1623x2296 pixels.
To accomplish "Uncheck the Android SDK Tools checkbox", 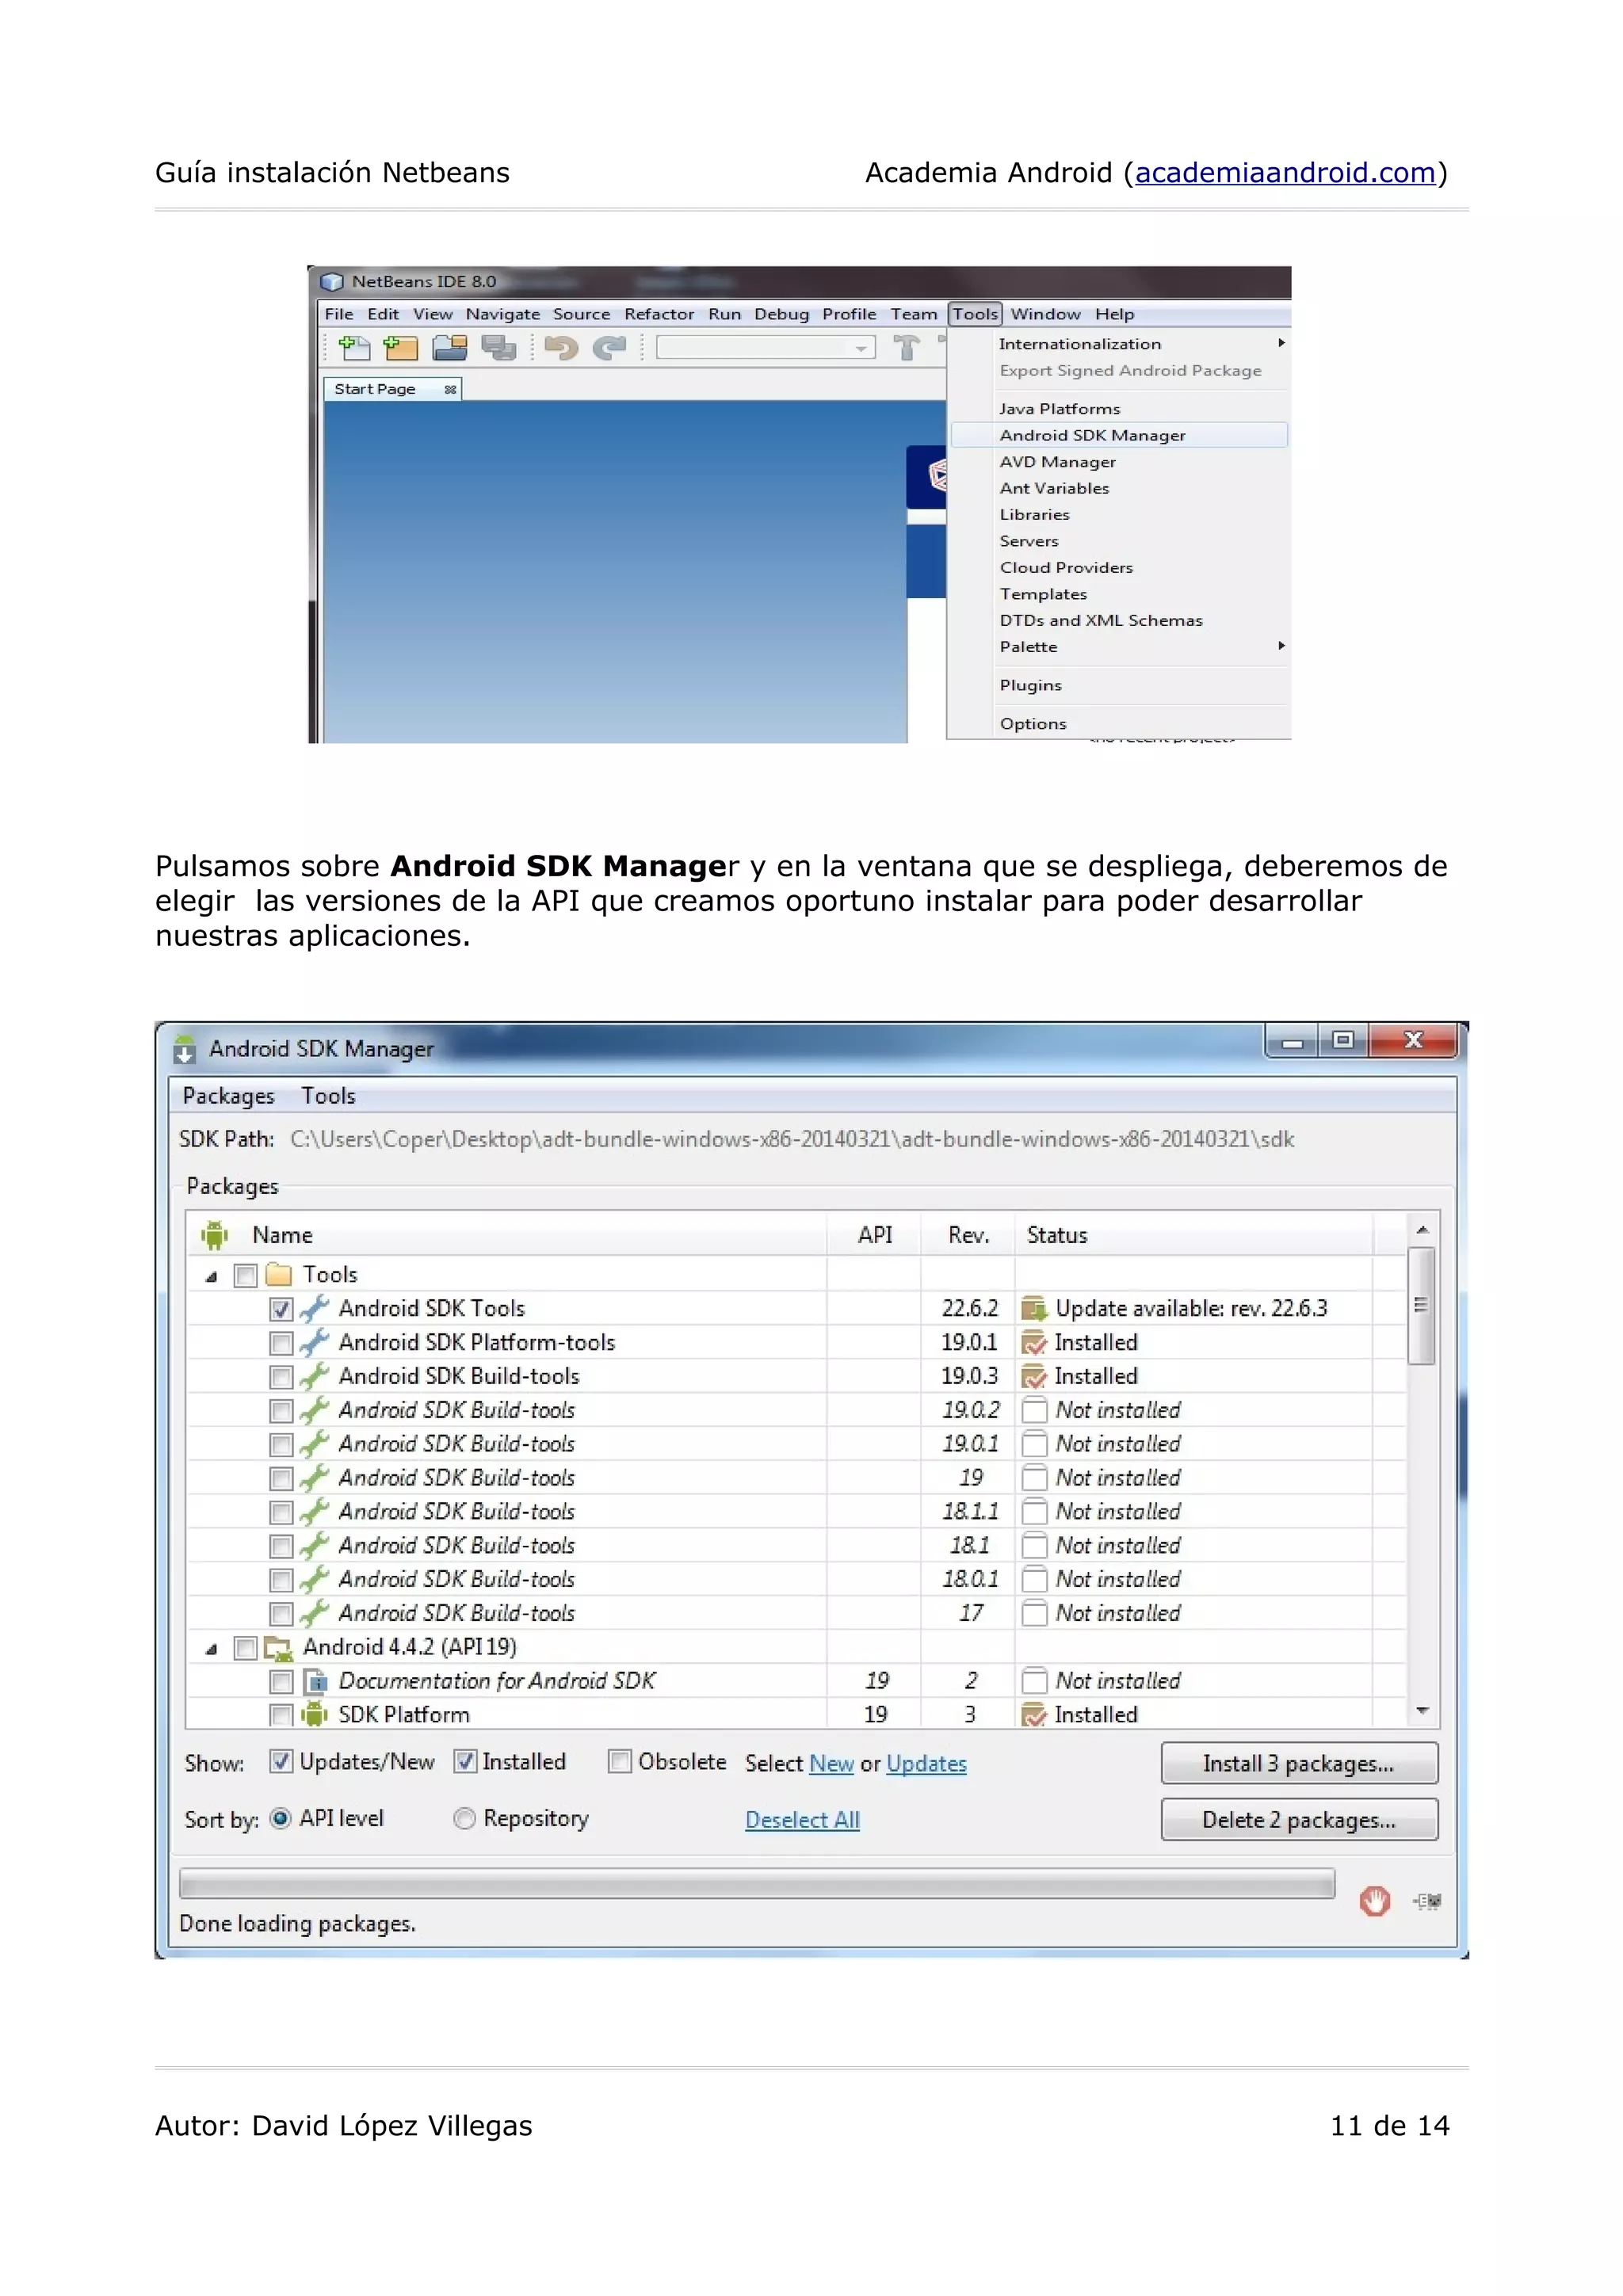I will click(x=281, y=1309).
